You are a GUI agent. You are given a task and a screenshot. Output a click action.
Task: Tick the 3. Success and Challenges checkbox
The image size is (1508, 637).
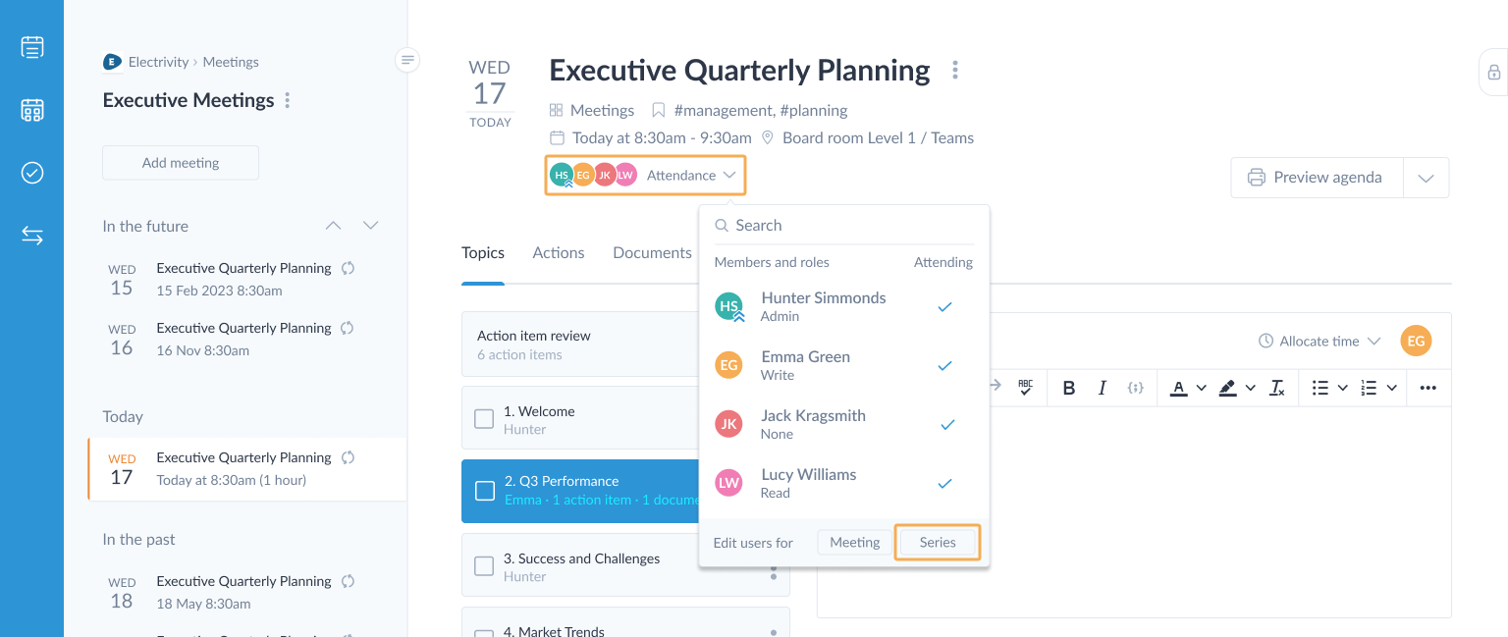pyautogui.click(x=484, y=566)
